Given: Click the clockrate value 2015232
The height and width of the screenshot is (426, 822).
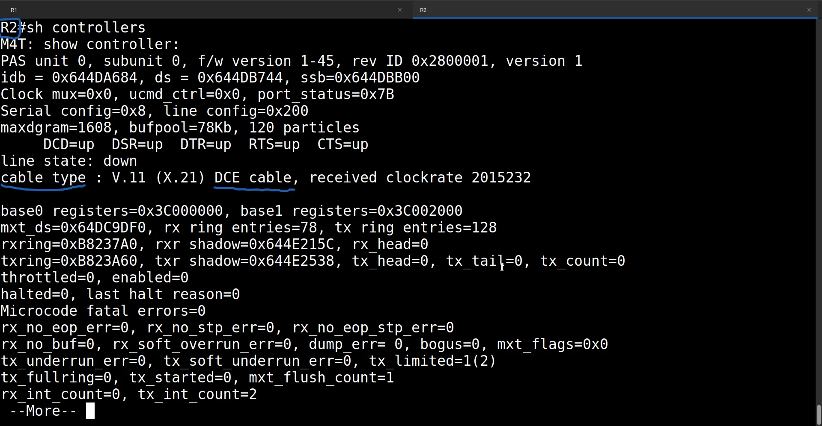Looking at the screenshot, I should [x=501, y=178].
